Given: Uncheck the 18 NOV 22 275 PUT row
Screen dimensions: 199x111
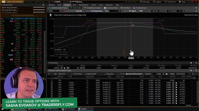Looking at the screenshot, I should tap(52, 89).
